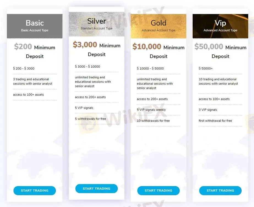Select the $3,000 minimum deposit price
Viewport: 254px width, 207px height.
(85, 45)
